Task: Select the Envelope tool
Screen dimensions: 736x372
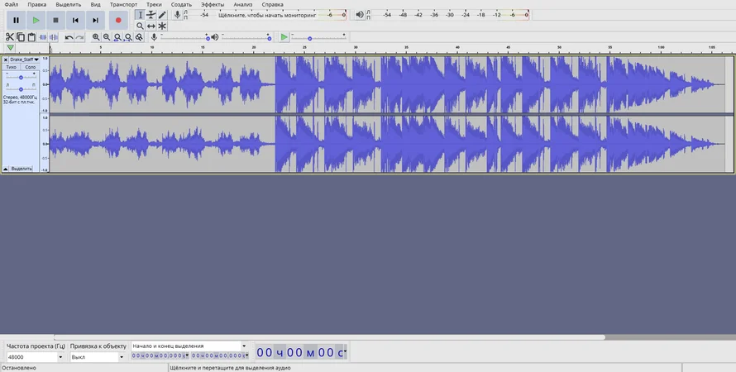Action: (151, 15)
